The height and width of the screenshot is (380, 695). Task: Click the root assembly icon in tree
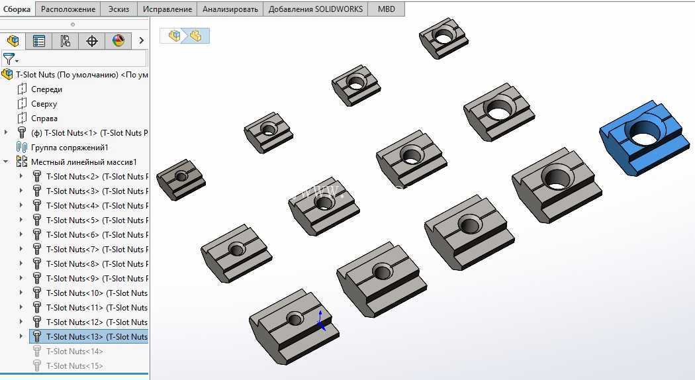coord(7,74)
